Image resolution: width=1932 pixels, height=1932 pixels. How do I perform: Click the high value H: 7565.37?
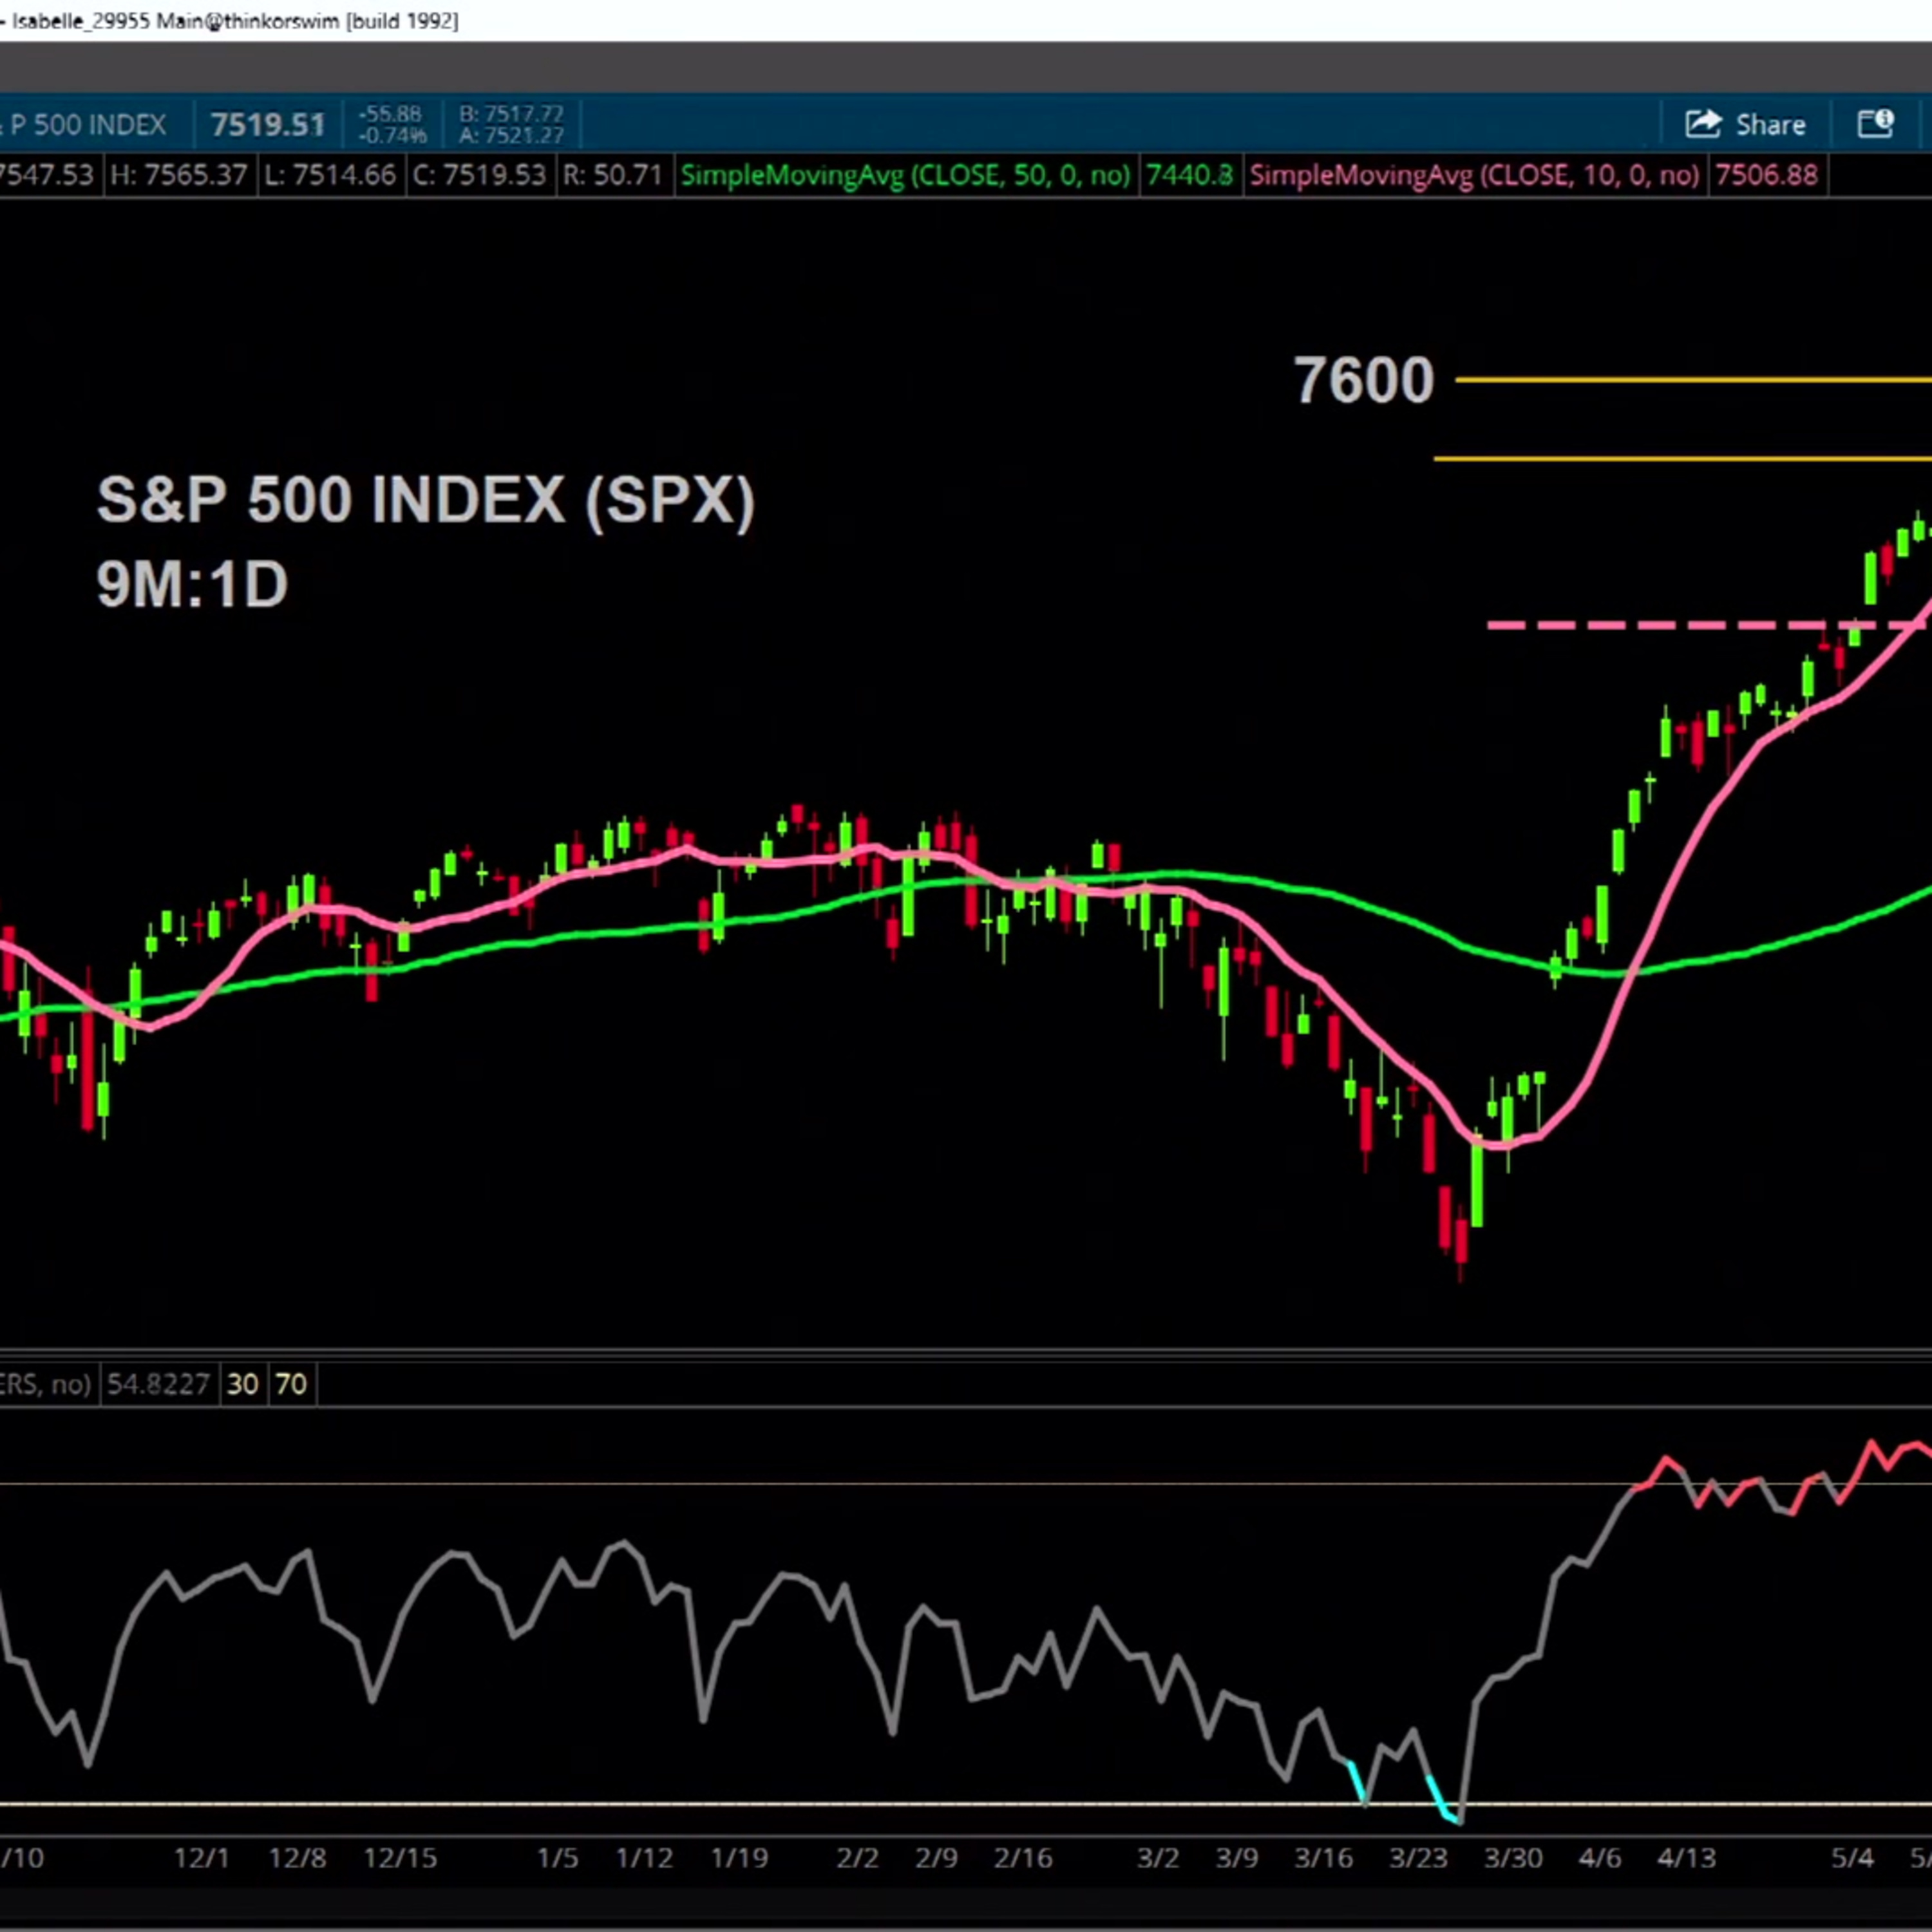(x=178, y=175)
